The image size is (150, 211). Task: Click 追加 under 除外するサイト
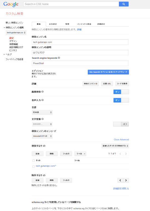[x=37, y=180]
